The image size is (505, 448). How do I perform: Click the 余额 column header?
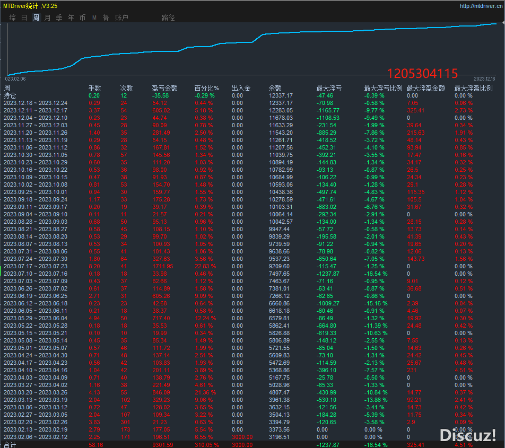coord(275,88)
